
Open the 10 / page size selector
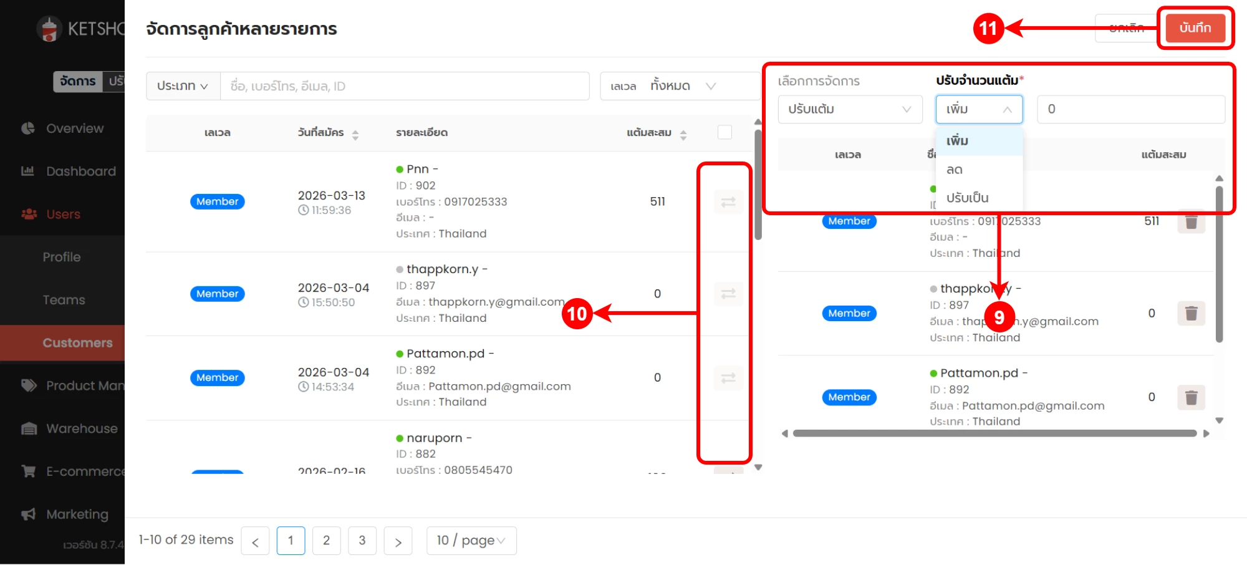[x=471, y=541]
